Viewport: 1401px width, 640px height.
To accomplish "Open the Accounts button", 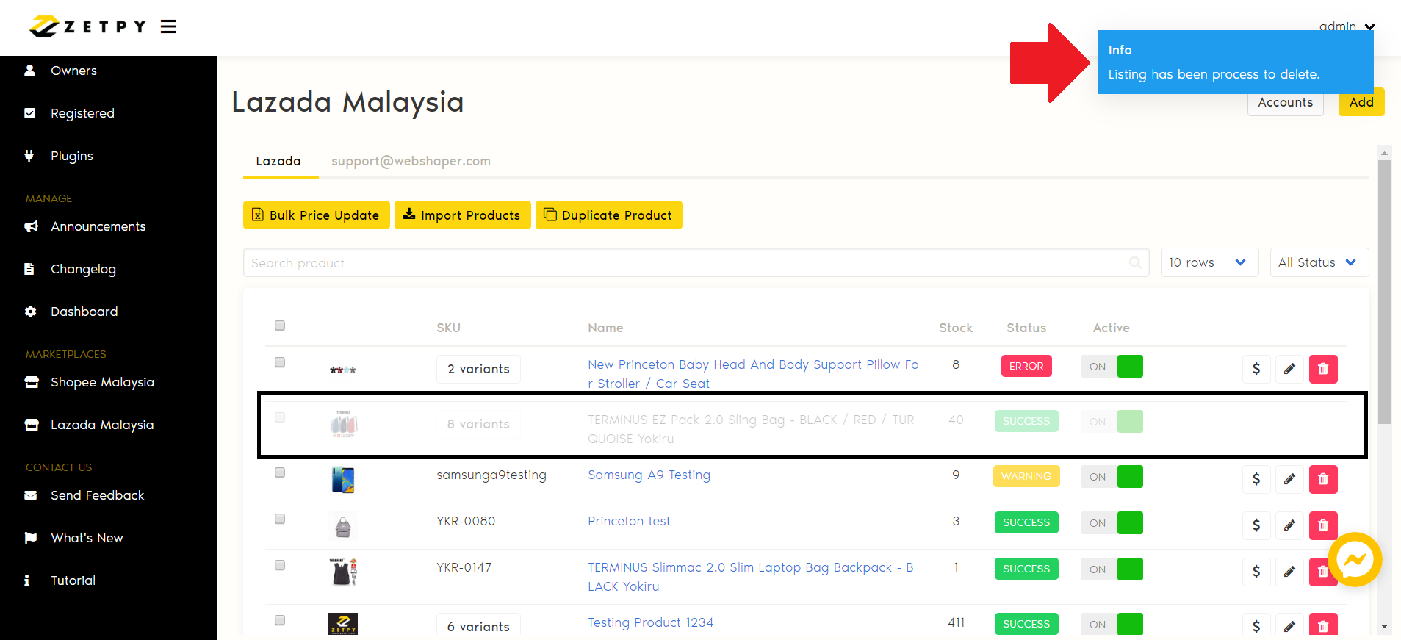I will tap(1285, 103).
